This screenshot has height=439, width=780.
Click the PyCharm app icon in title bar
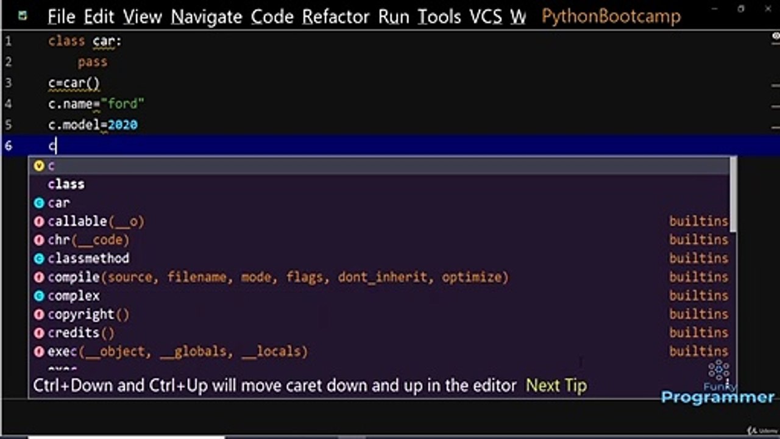pyautogui.click(x=23, y=16)
